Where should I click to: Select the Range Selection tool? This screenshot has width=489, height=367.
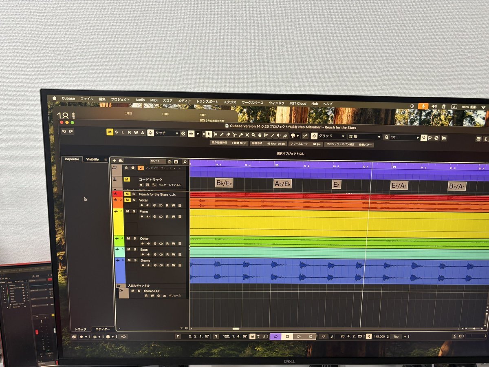click(215, 134)
